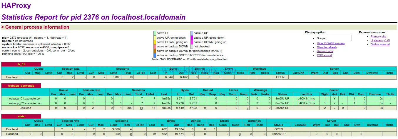Click the backup UP, going down color box
Viewport: 398px width, 139px height.
coord(192,38)
